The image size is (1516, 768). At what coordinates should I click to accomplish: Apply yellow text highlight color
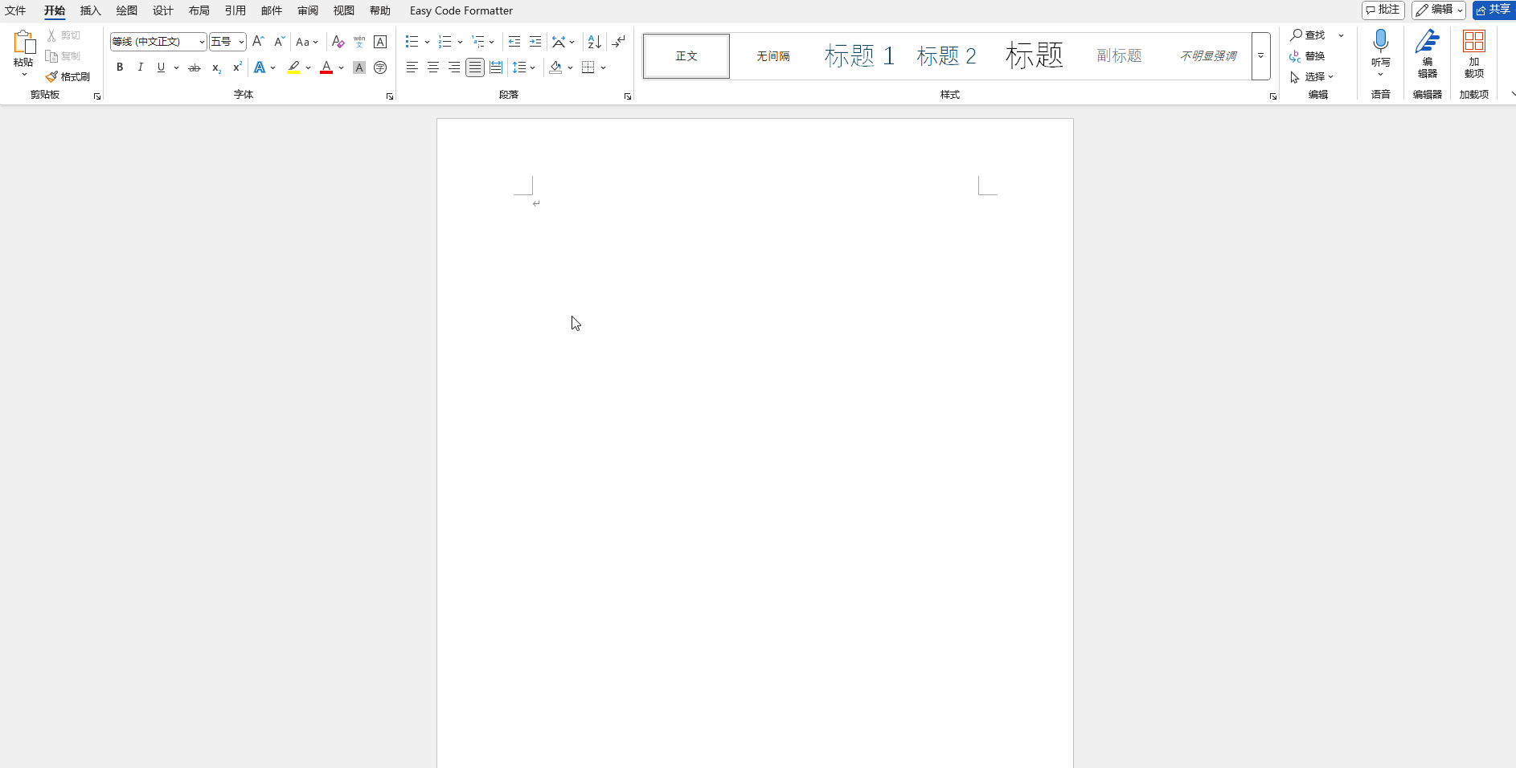293,67
